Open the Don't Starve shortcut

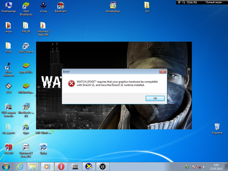26,46
